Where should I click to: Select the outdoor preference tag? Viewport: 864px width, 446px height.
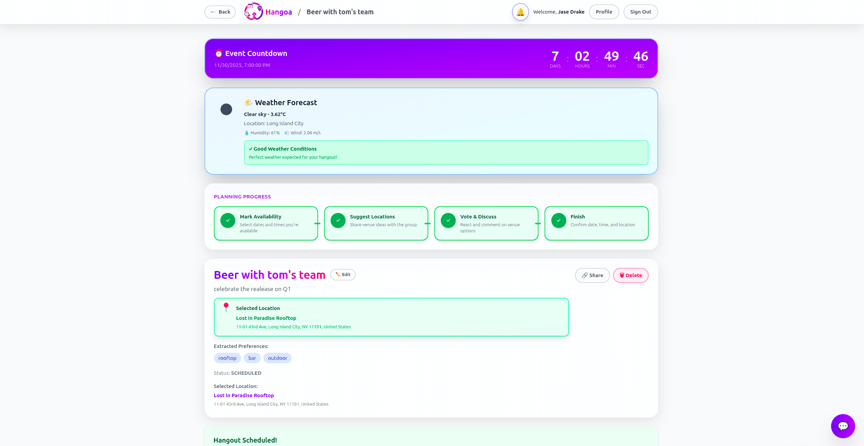(x=277, y=358)
